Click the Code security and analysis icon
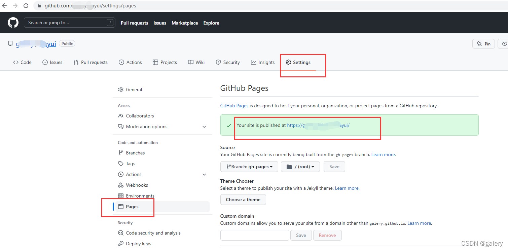This screenshot has width=508, height=250. [x=120, y=233]
